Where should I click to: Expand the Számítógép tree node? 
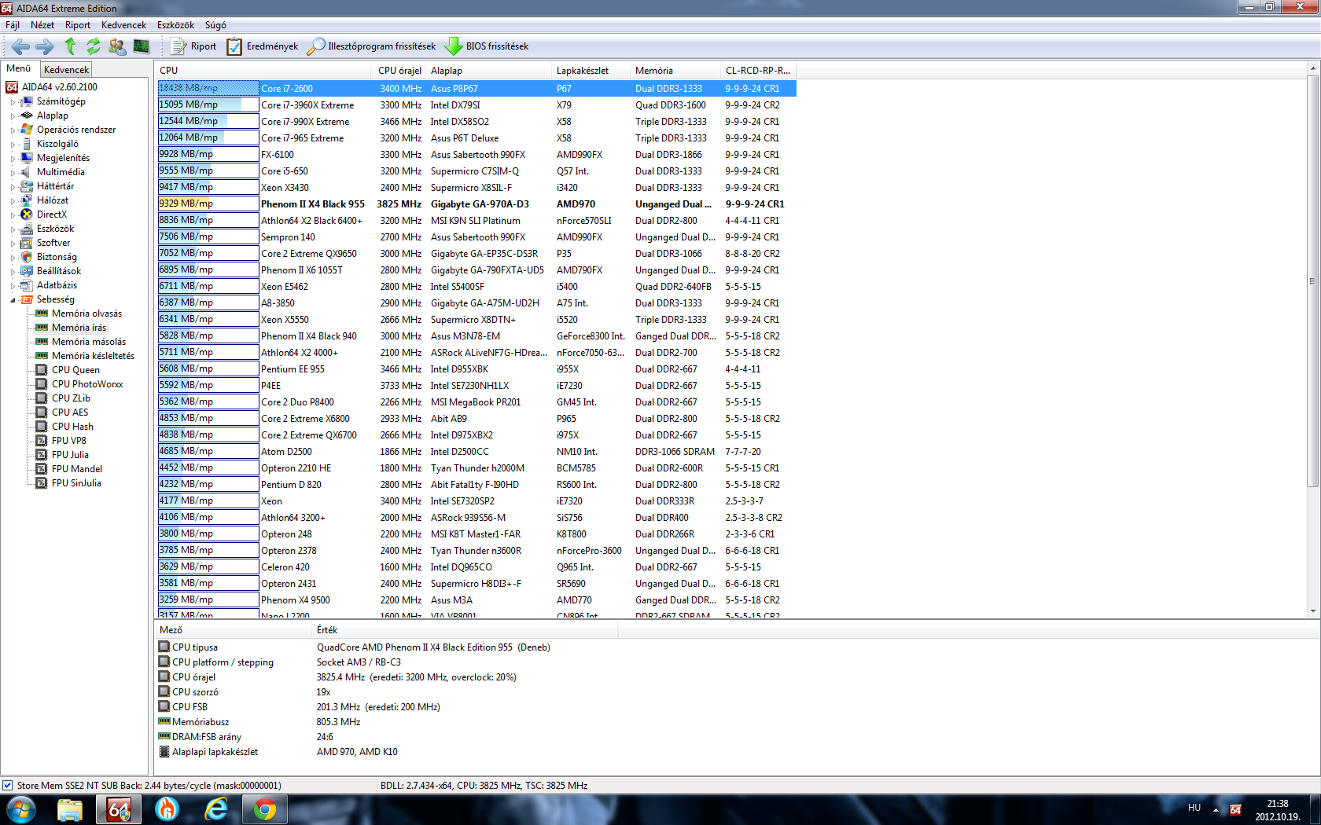click(x=13, y=102)
